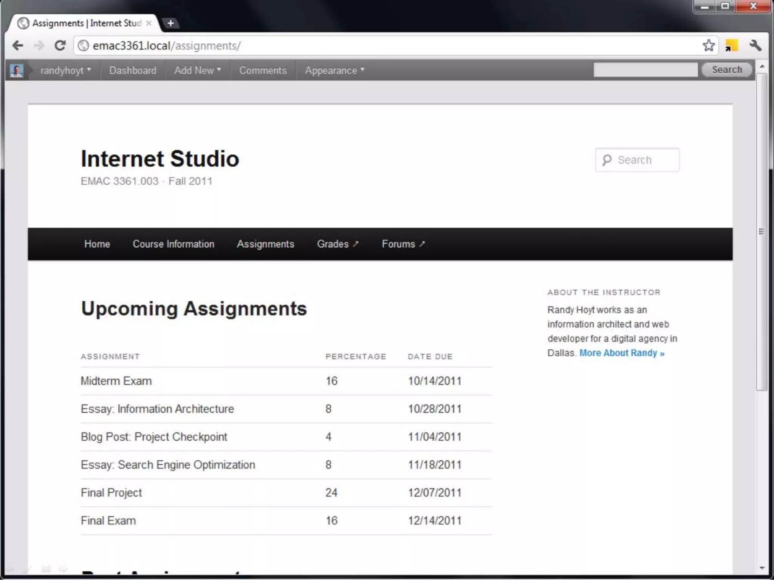Close the Assignments browser tab
This screenshot has width=774, height=580.
[x=149, y=23]
